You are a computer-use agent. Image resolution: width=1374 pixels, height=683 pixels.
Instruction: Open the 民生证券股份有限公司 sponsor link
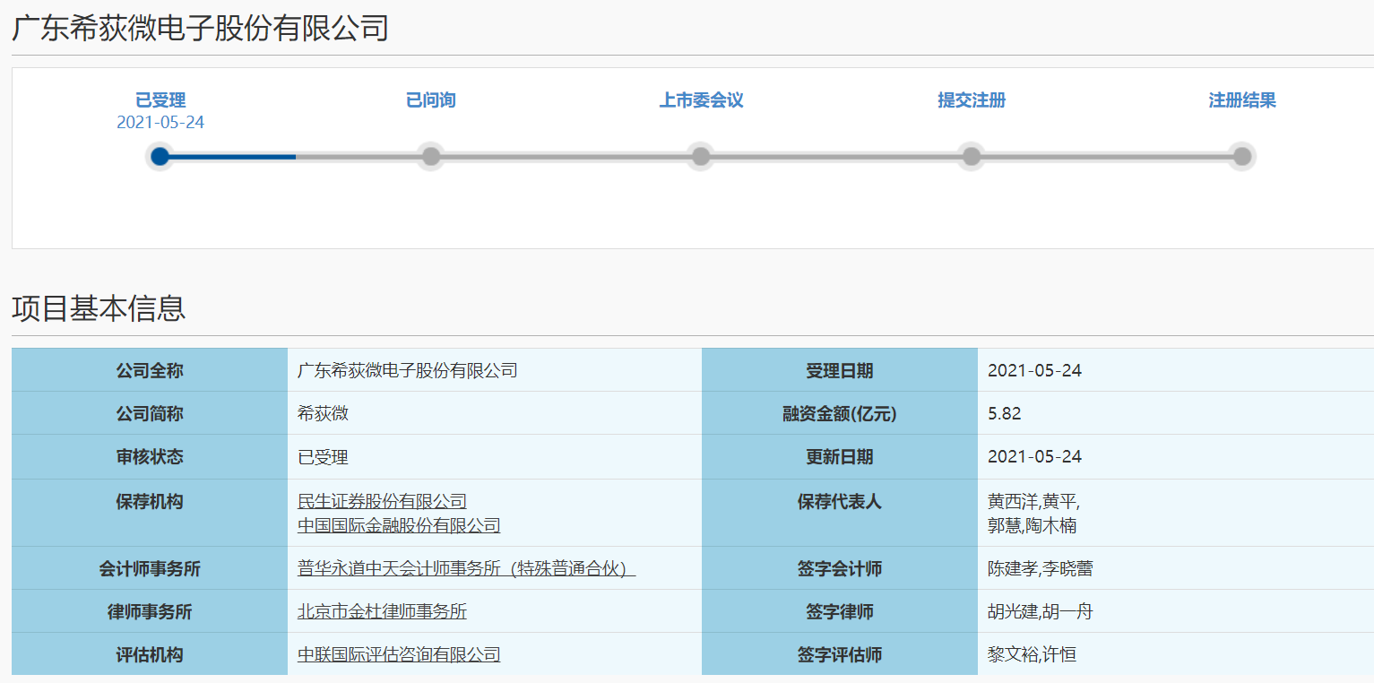click(381, 501)
